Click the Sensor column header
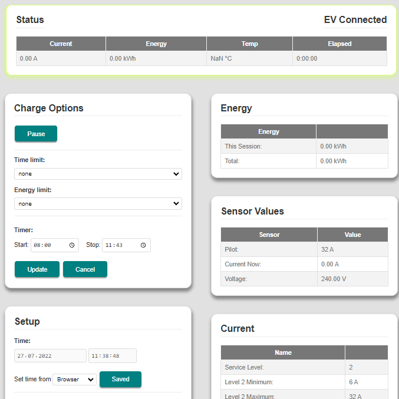Screen dimensions: 399x399 click(x=269, y=235)
